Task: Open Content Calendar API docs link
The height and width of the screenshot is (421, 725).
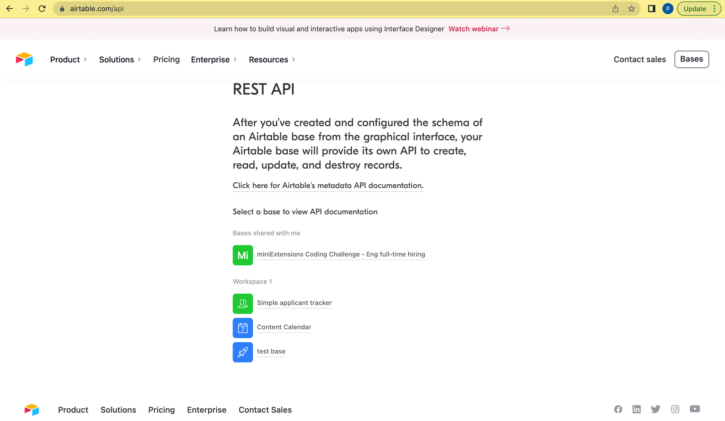Action: [x=284, y=327]
